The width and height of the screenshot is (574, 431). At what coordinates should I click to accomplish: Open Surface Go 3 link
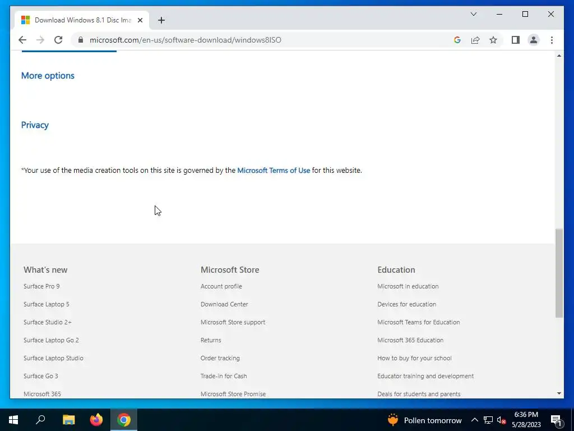(40, 376)
